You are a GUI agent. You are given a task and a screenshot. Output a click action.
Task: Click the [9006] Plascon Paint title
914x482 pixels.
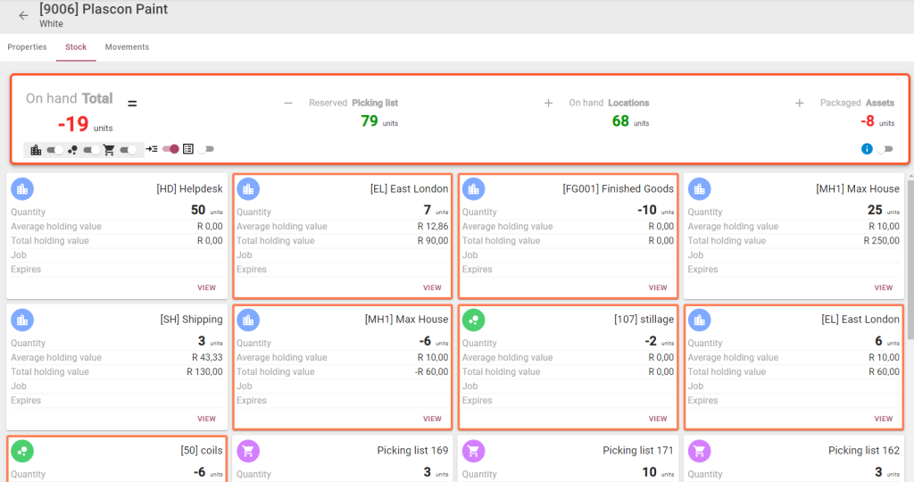pos(104,9)
